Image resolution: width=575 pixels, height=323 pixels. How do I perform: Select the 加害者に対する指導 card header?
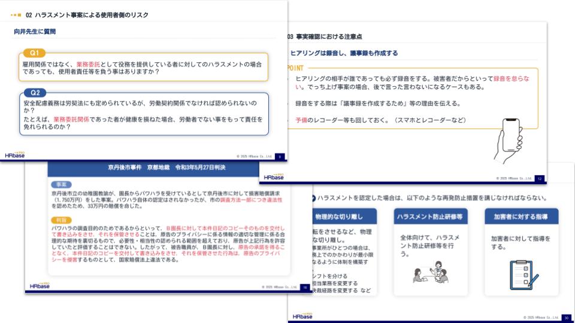[520, 216]
